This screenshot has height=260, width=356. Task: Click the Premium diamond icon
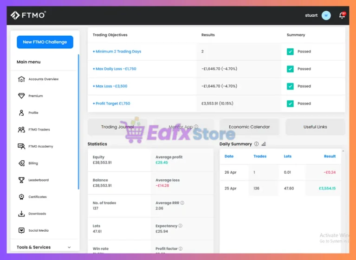pos(21,96)
